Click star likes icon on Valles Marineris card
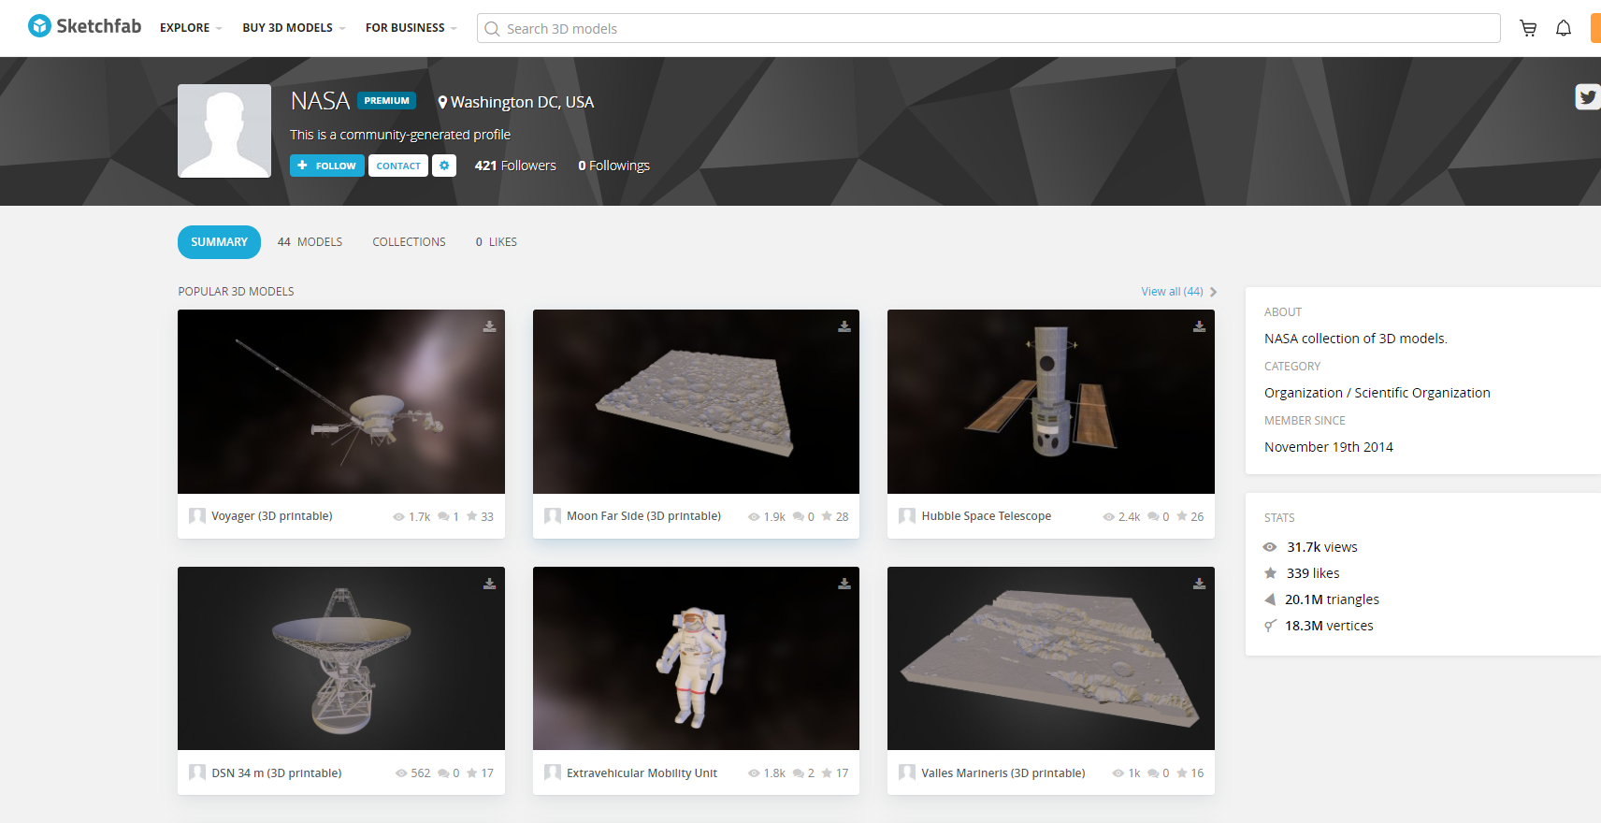 pos(1182,772)
